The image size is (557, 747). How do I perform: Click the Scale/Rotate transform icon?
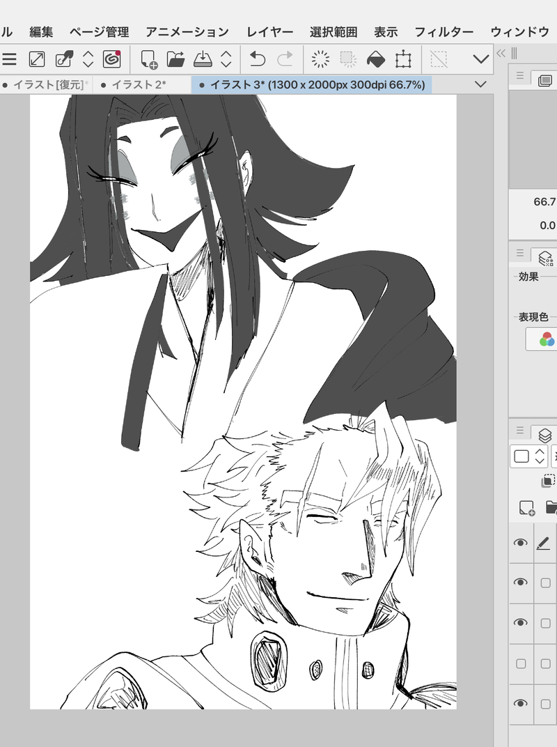[x=403, y=59]
